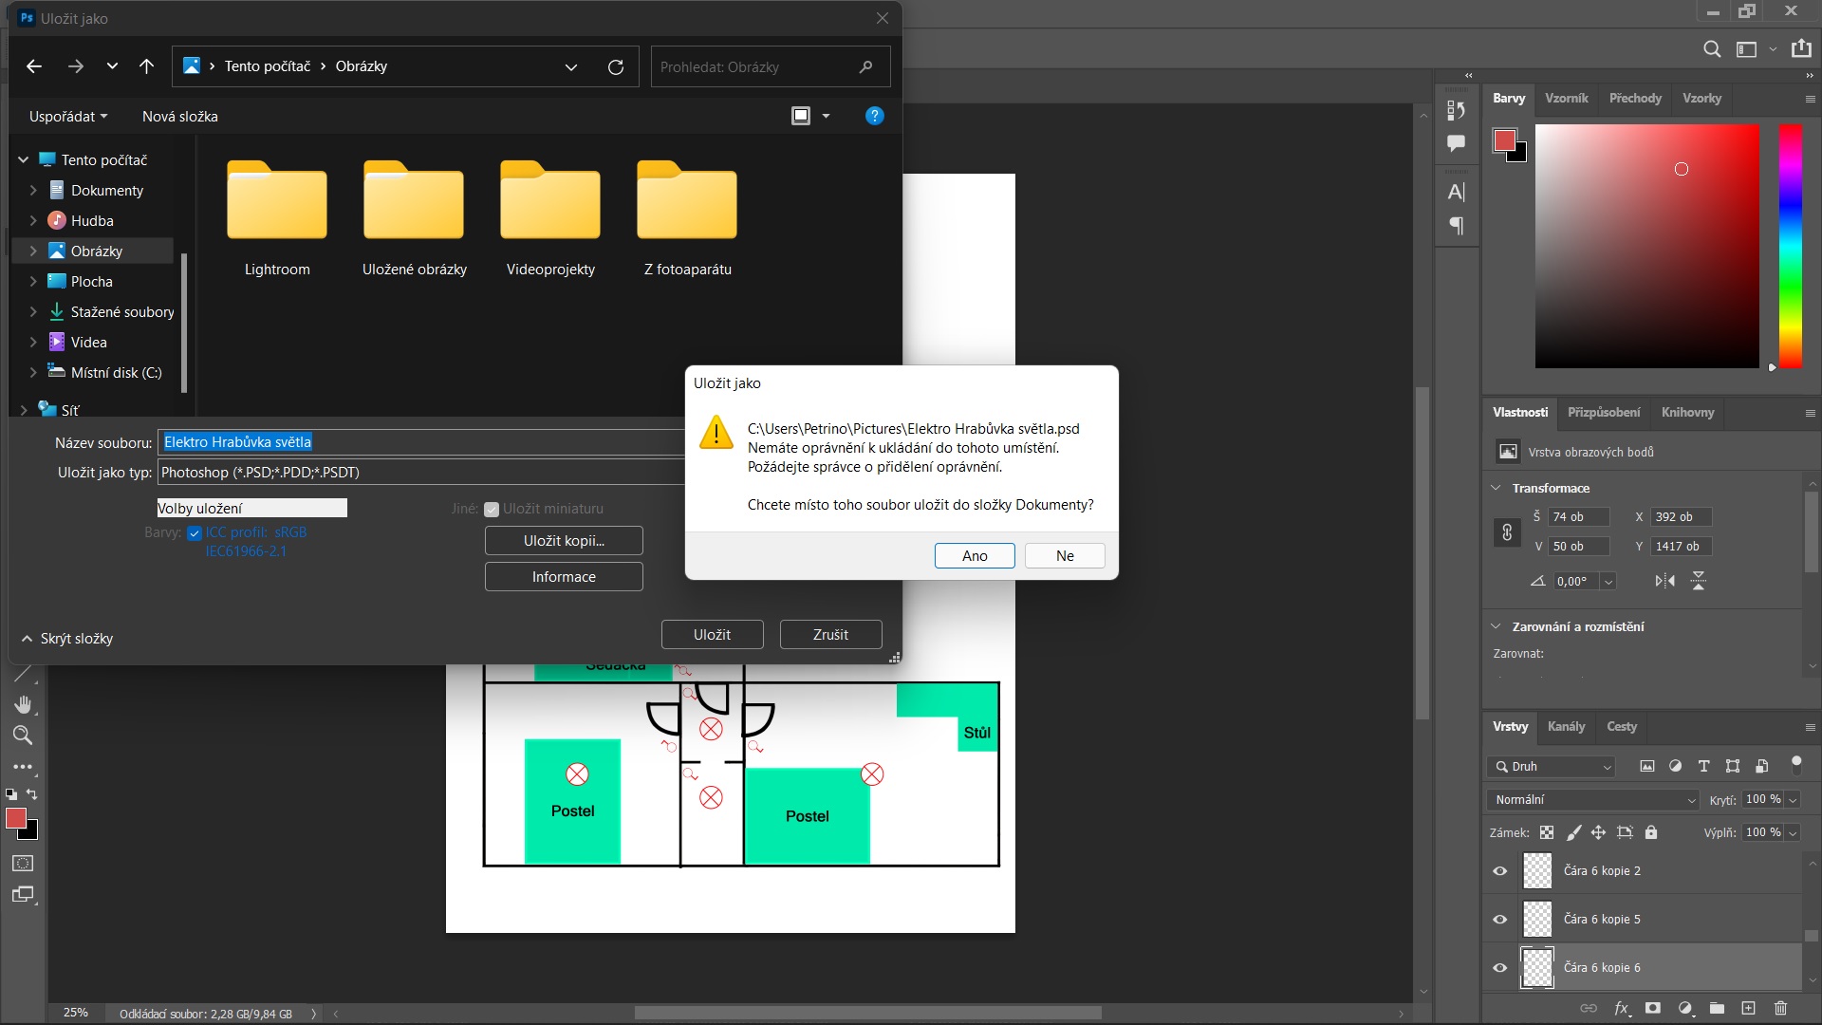Switch to the Přechody tab
Image resolution: width=1822 pixels, height=1025 pixels.
(x=1635, y=99)
